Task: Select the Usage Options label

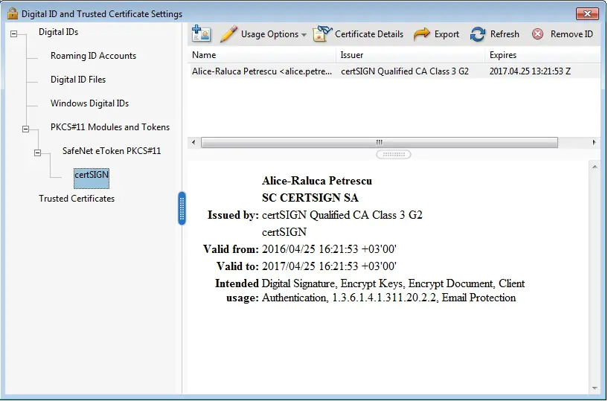Action: tap(270, 34)
